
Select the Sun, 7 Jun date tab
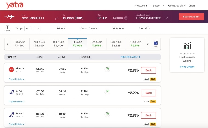[x=116, y=44]
